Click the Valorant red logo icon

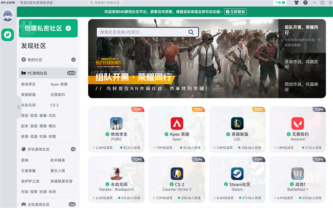coord(298,123)
